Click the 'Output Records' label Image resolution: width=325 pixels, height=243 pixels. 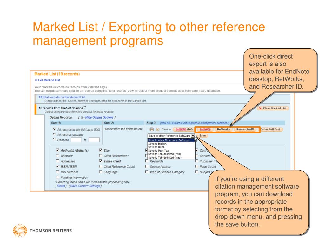(61, 117)
